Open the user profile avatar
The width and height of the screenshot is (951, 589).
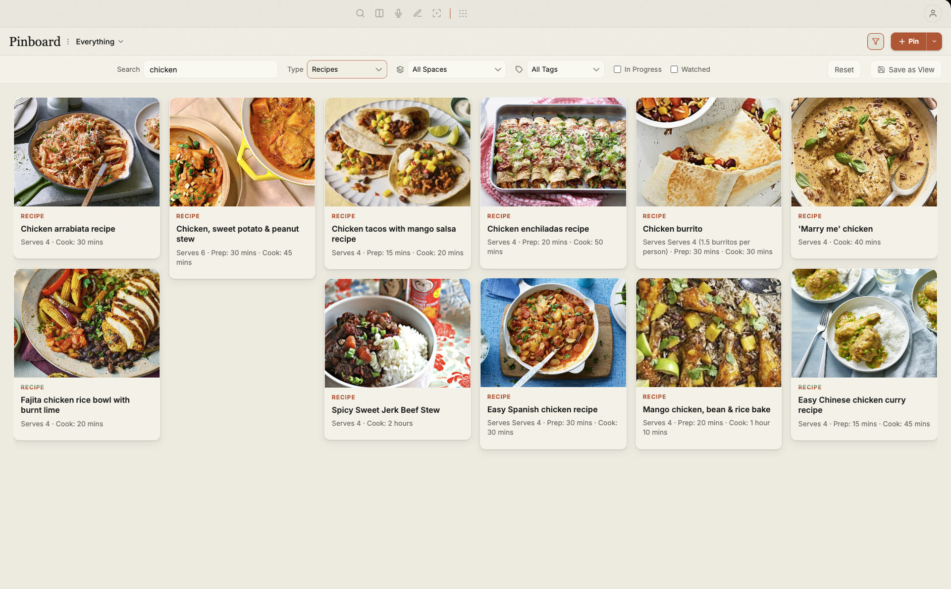(x=933, y=13)
